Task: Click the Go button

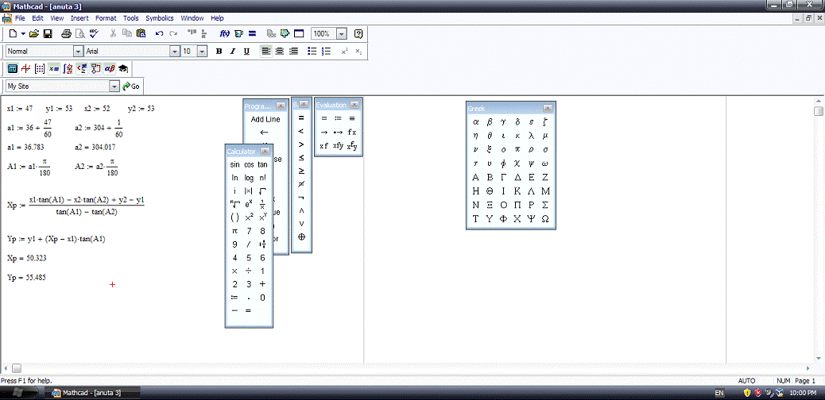Action: pos(131,86)
